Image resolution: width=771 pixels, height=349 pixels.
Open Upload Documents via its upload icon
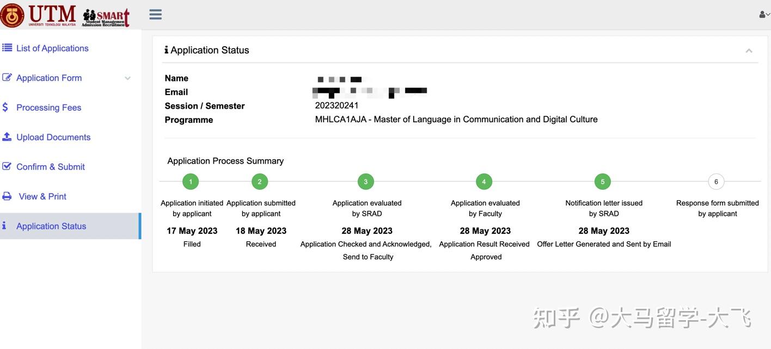7,136
